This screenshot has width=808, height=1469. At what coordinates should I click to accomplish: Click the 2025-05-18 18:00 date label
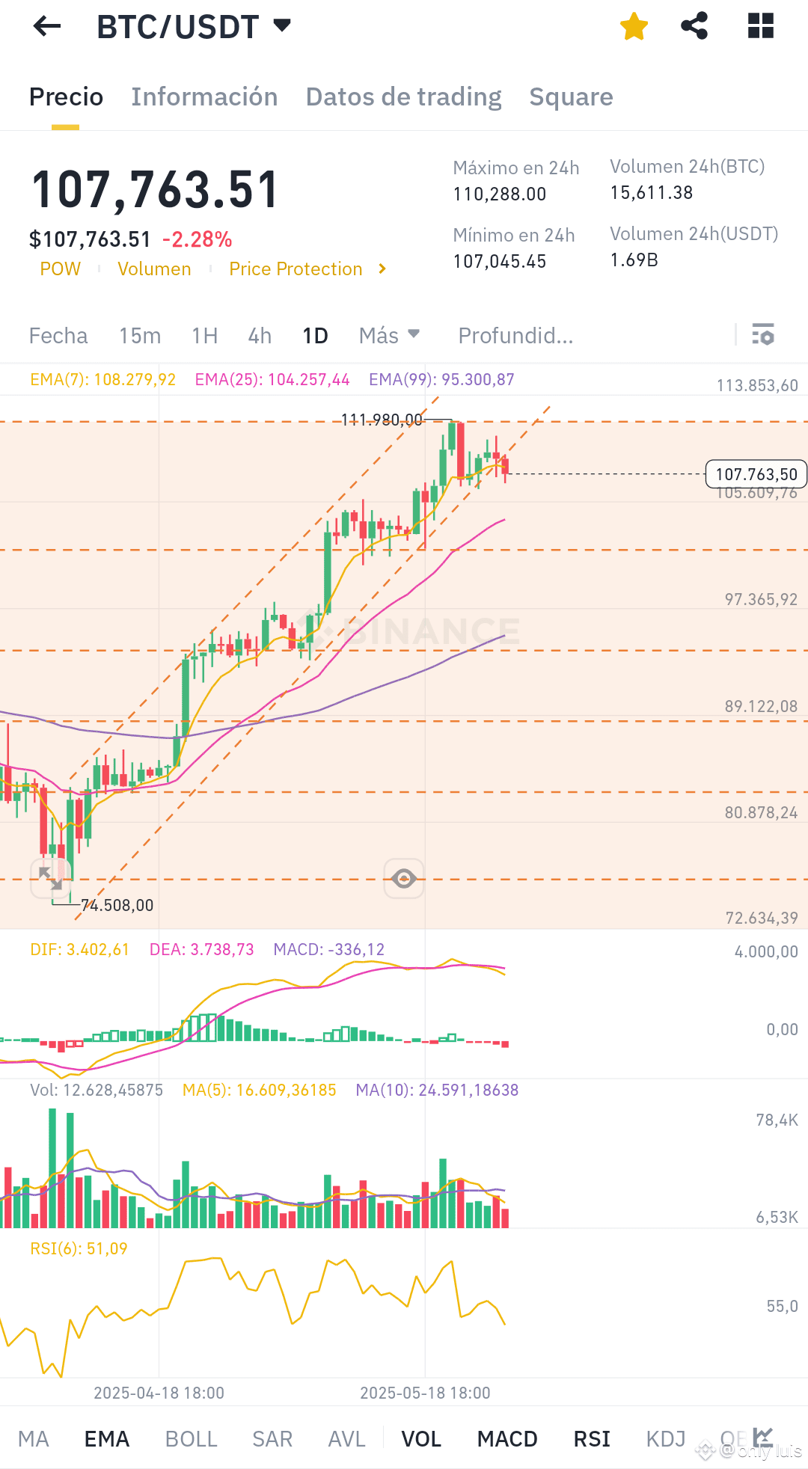click(425, 1393)
